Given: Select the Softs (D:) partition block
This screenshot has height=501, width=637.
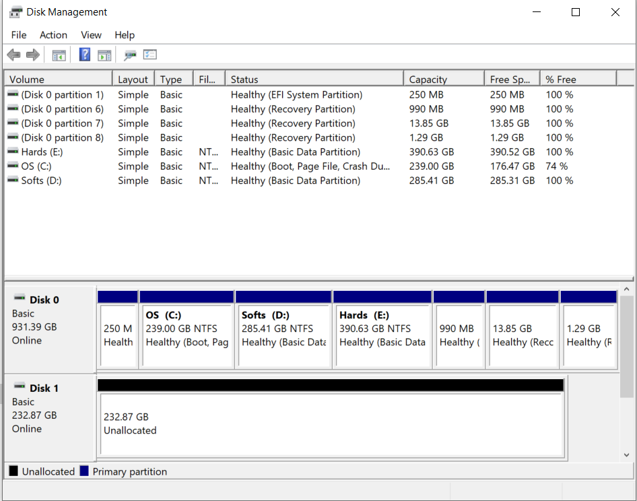Looking at the screenshot, I should (x=284, y=329).
